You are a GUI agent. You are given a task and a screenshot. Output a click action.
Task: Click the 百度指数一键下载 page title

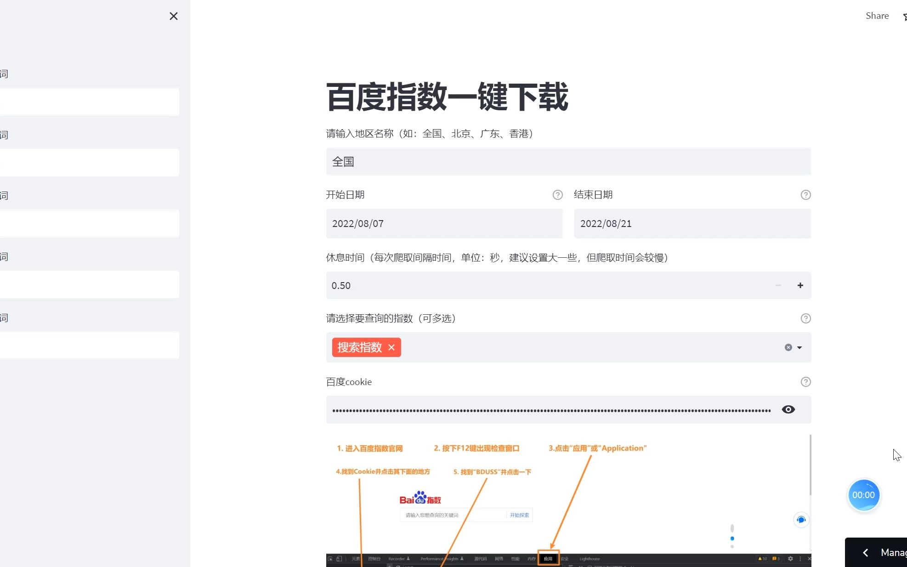[x=448, y=97]
